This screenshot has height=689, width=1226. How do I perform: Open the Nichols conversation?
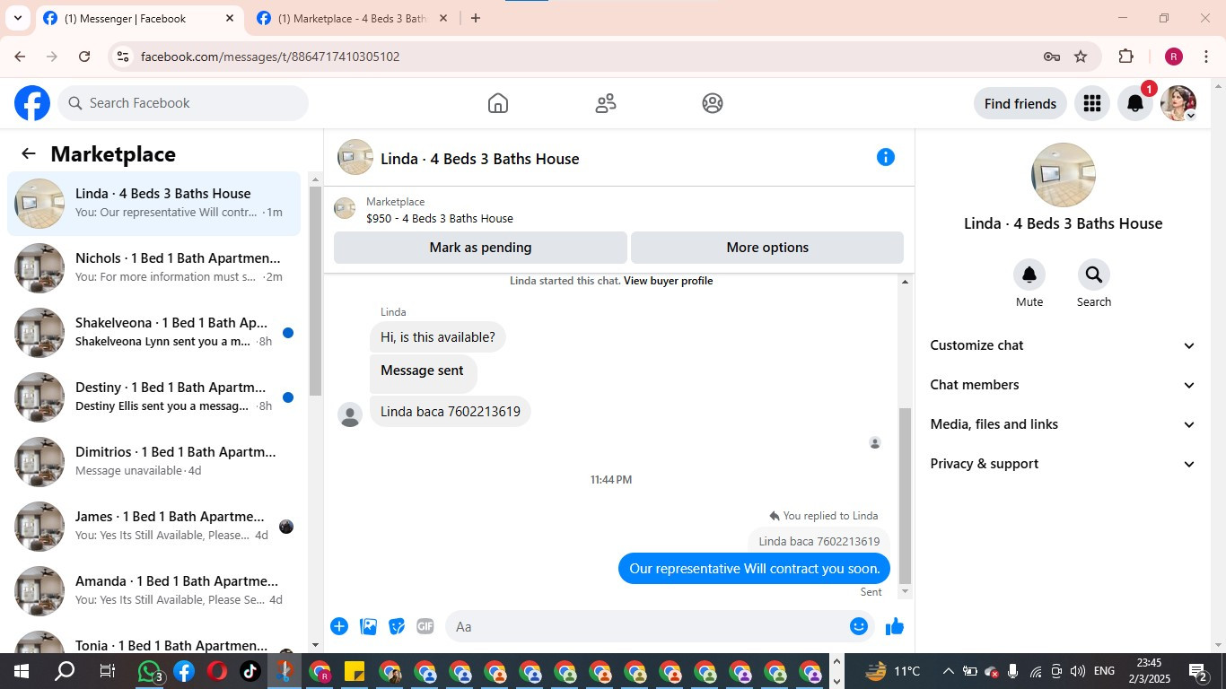point(154,268)
